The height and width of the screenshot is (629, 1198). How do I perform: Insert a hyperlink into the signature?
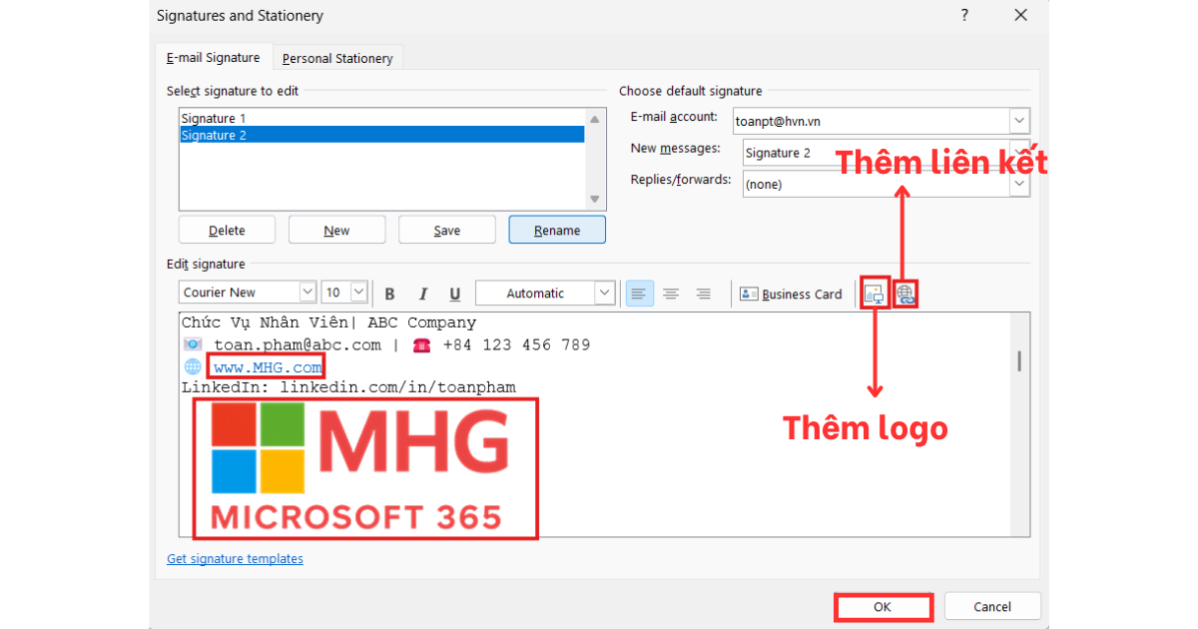point(905,294)
